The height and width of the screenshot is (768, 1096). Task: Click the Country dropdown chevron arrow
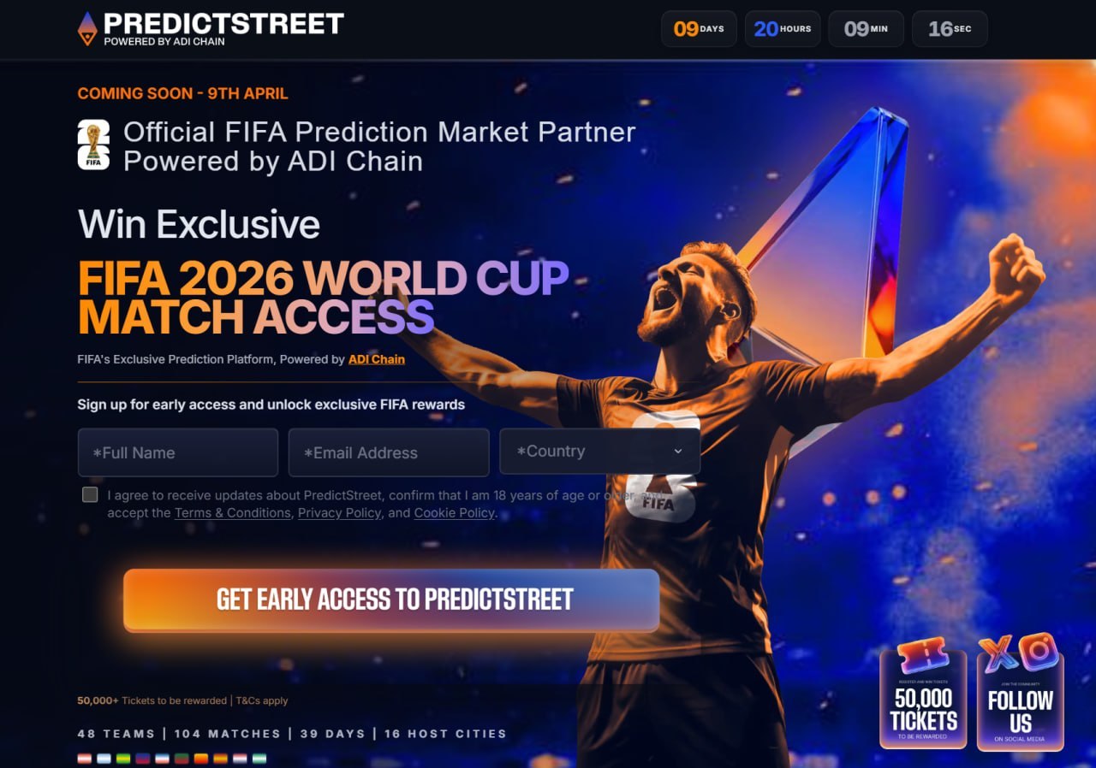(678, 452)
